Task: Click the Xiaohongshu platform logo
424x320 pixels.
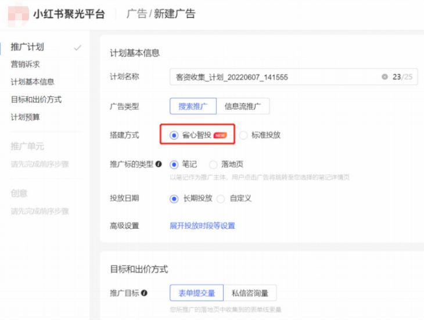Action: (x=18, y=15)
